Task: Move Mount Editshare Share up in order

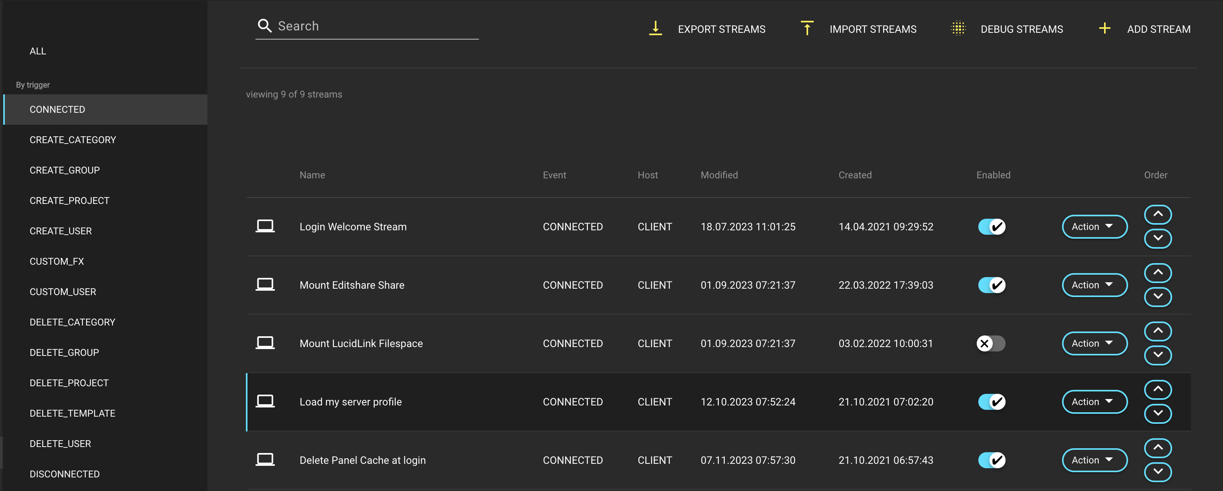Action: 1157,273
